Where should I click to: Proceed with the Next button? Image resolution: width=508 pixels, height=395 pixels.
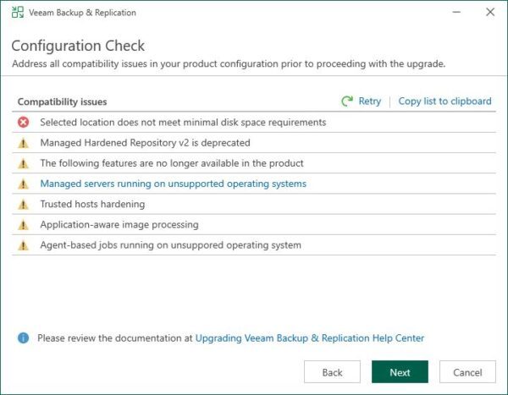[x=400, y=372]
